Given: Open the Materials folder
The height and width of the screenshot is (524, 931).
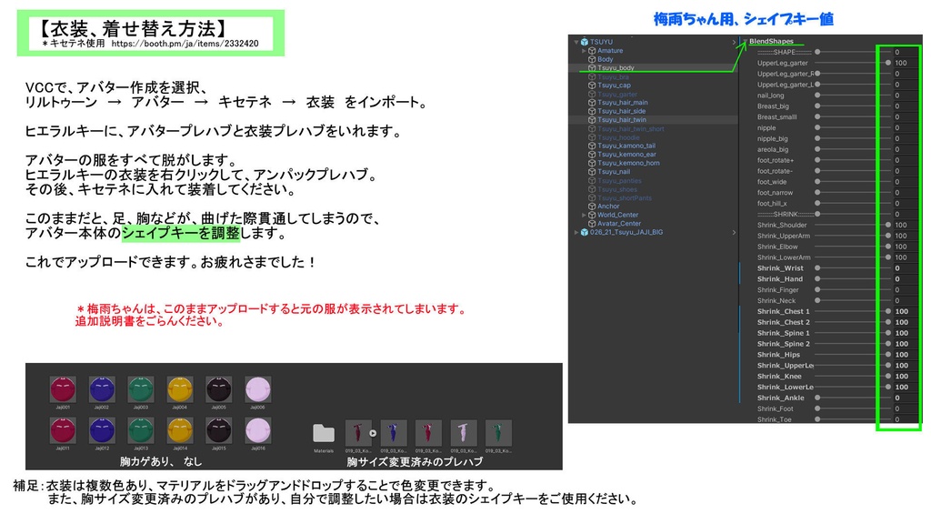Looking at the screenshot, I should (x=324, y=434).
